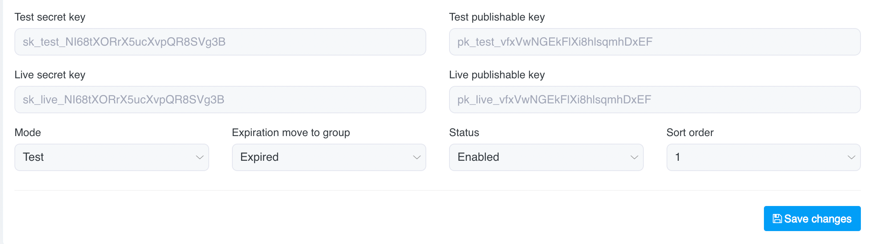Focus the Live publishable key field
This screenshot has height=244, width=870.
(x=654, y=100)
